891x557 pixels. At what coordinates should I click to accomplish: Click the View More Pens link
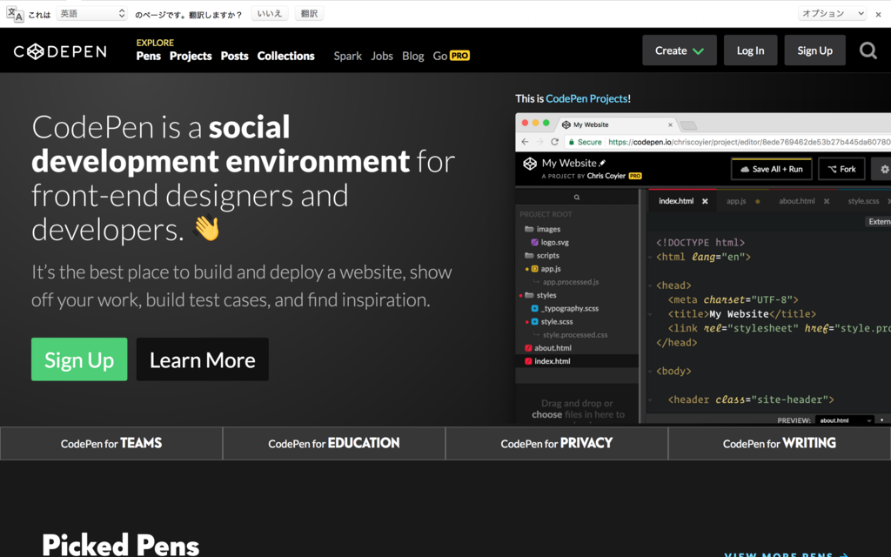(x=787, y=554)
